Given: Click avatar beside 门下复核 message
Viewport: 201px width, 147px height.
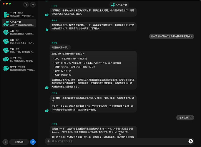Looking at the screenshot, I should (47, 111).
